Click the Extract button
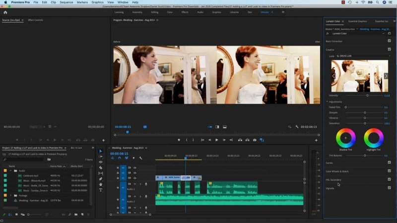The width and height of the screenshot is (397, 223). pyautogui.click(x=247, y=140)
